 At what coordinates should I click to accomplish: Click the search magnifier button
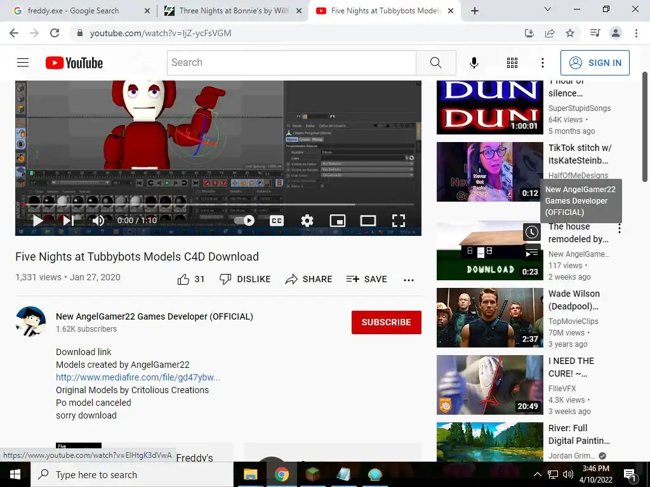(435, 63)
